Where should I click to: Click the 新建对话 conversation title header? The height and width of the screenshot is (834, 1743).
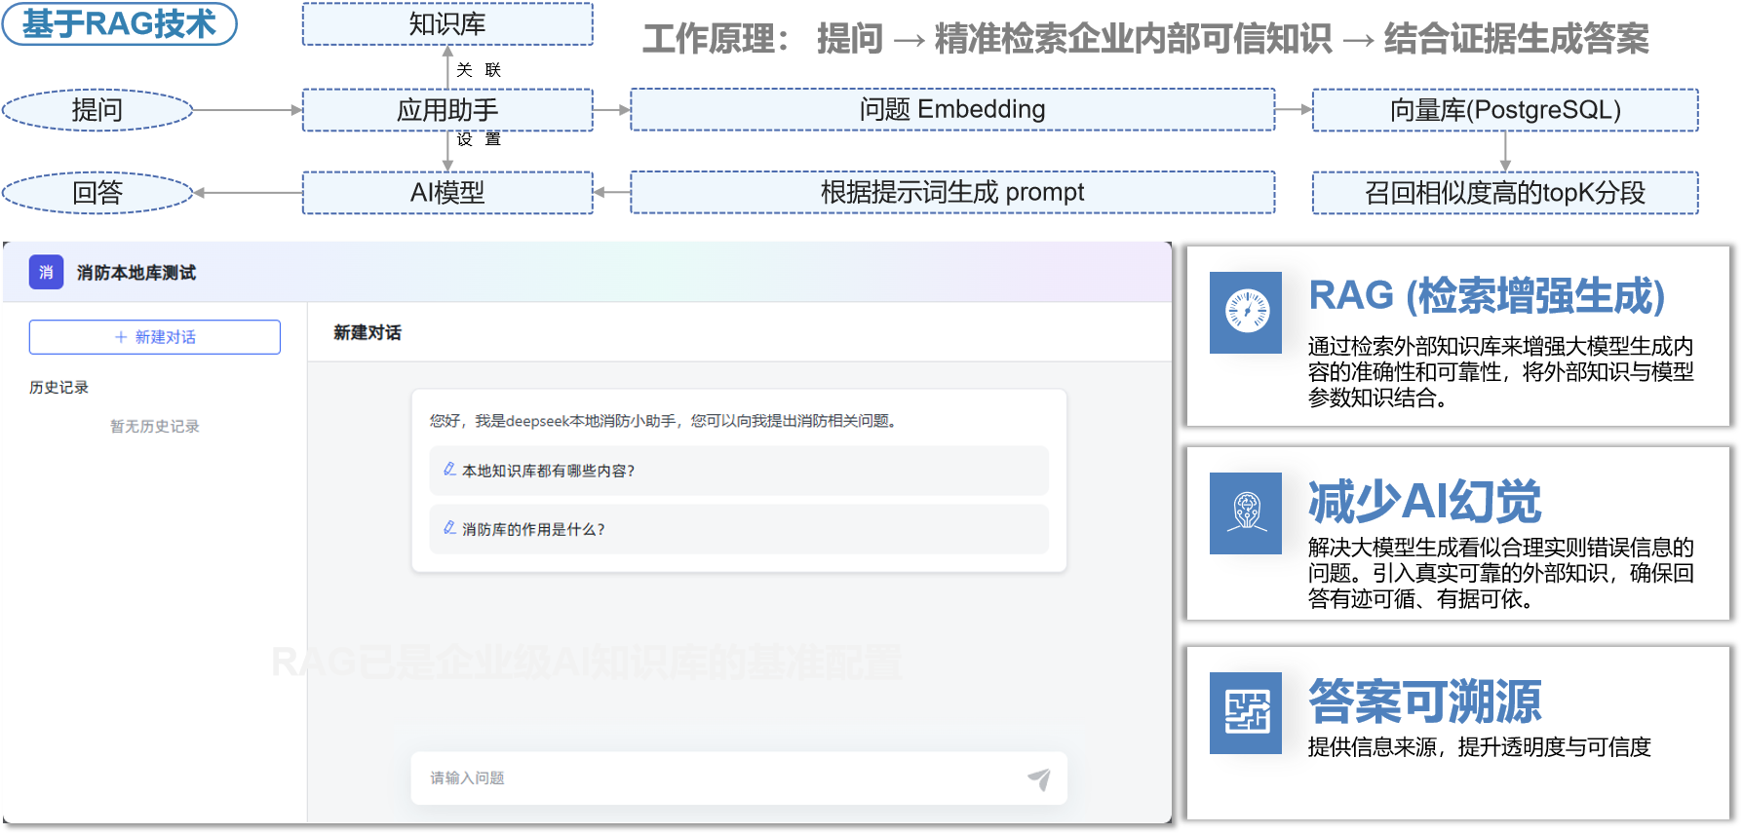pyautogui.click(x=368, y=332)
